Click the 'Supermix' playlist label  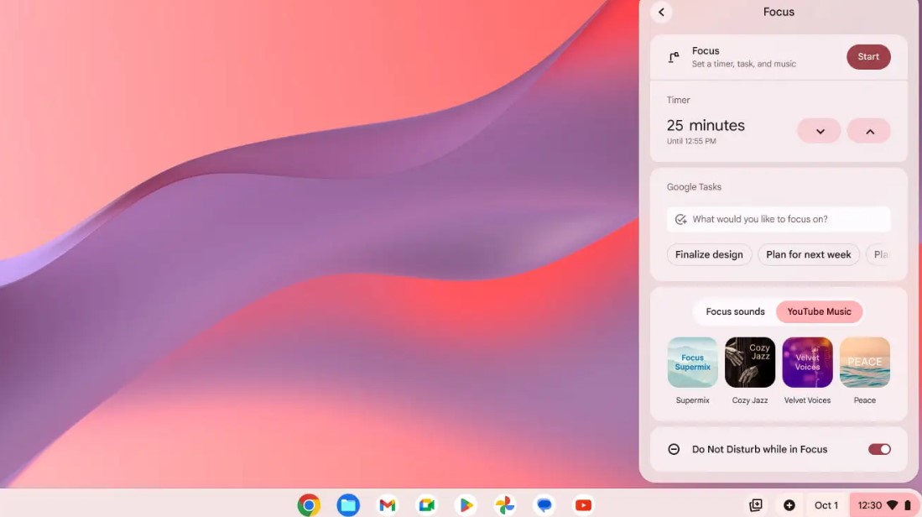pos(693,400)
